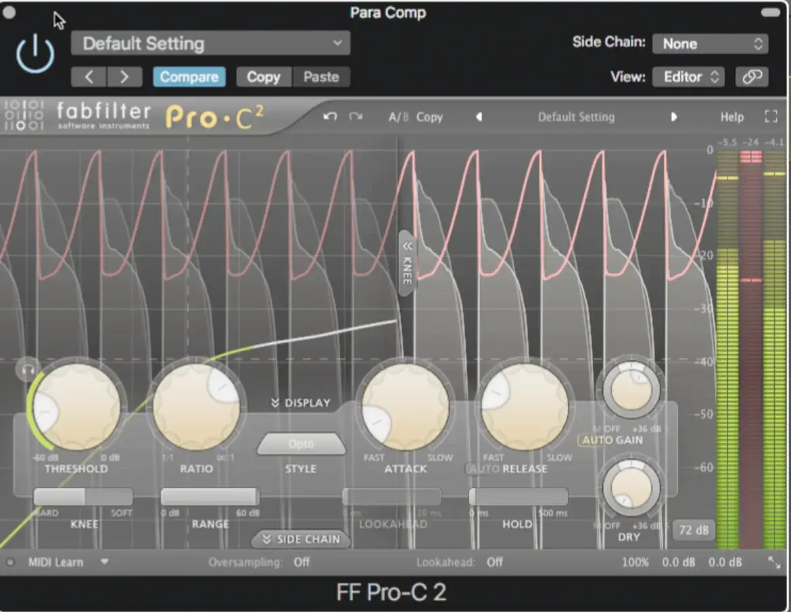Toggle the Compare button

pos(189,77)
